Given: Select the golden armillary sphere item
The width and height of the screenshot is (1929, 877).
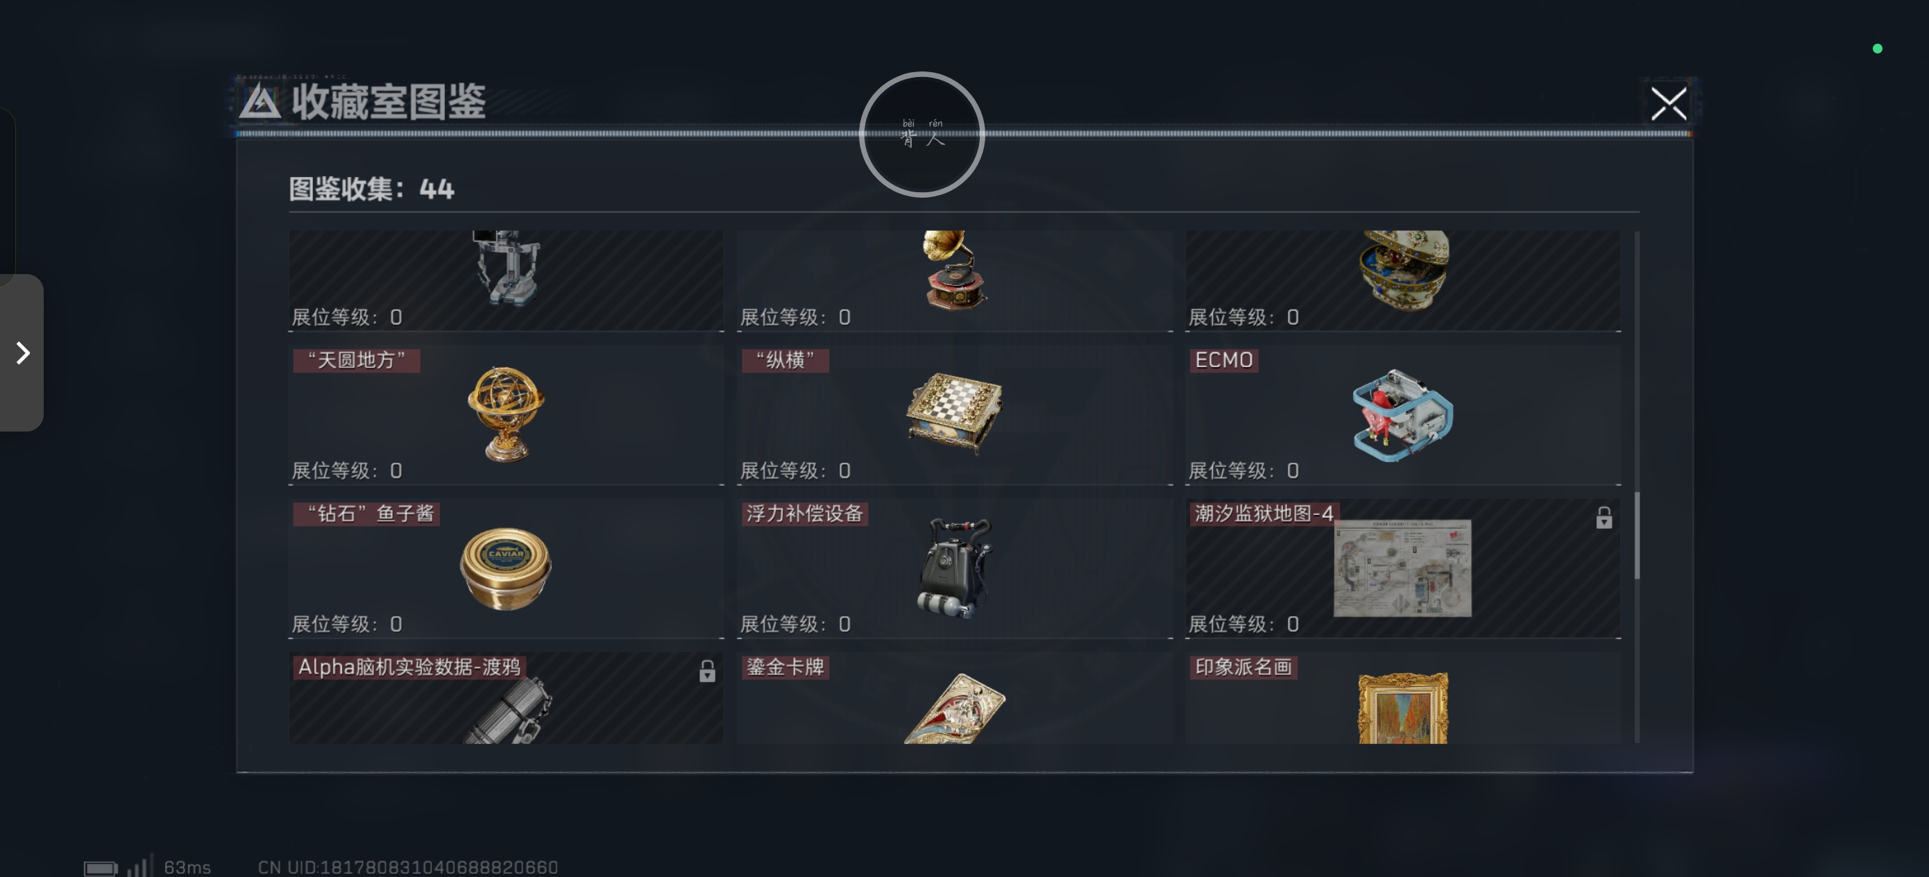Looking at the screenshot, I should point(505,414).
